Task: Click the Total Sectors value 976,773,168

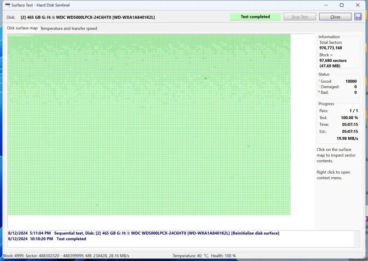Action: tap(330, 48)
